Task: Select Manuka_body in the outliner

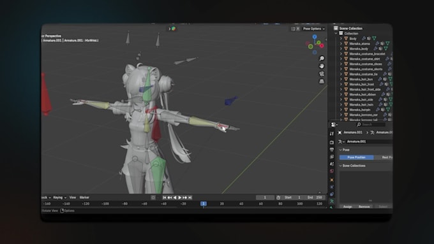Action: point(359,48)
